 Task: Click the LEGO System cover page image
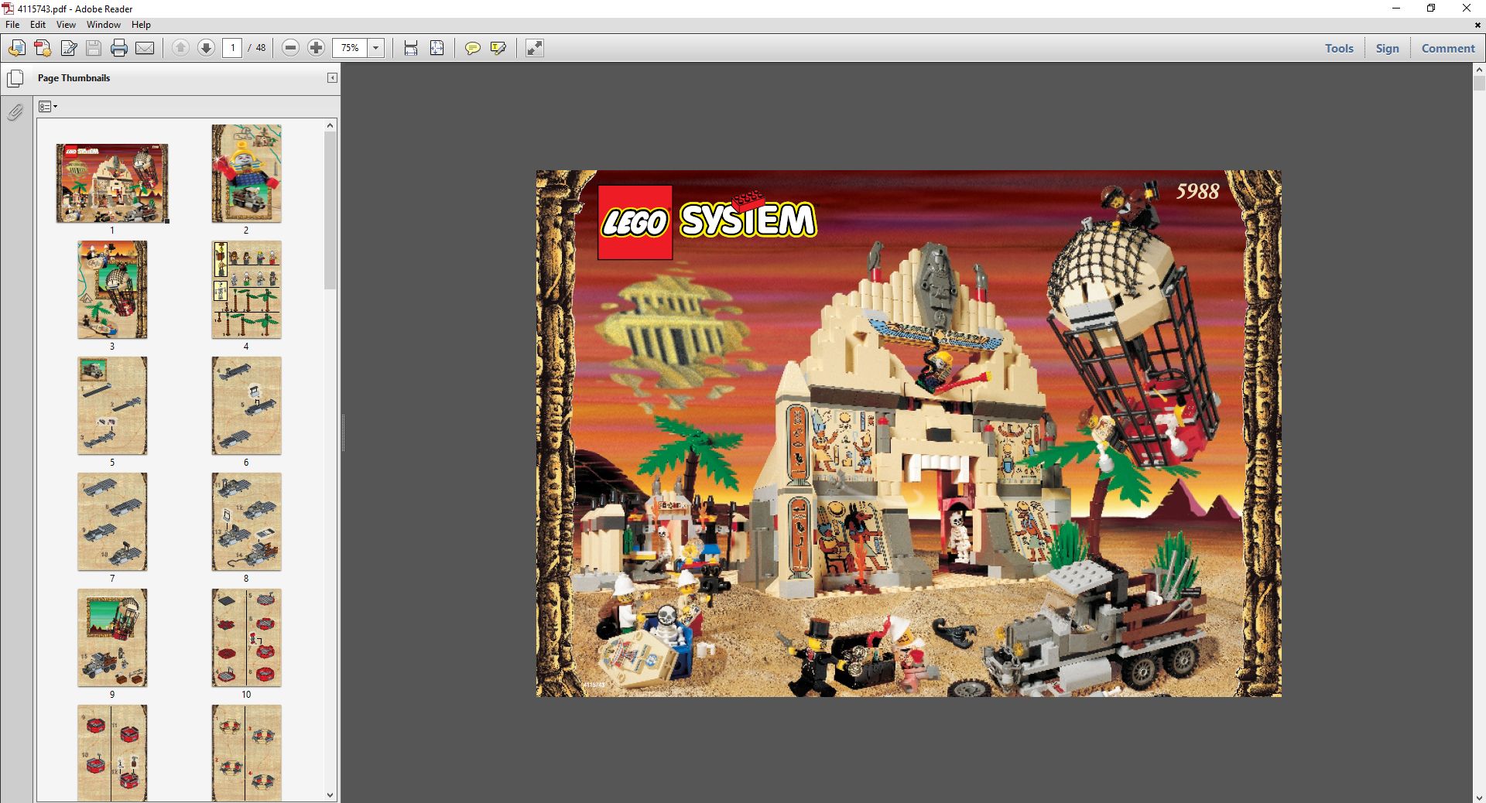909,433
